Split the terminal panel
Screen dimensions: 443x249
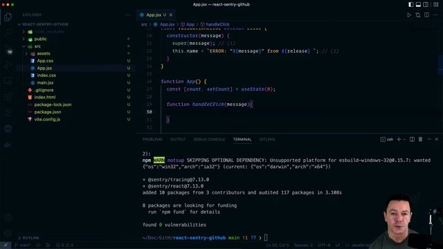click(413, 139)
